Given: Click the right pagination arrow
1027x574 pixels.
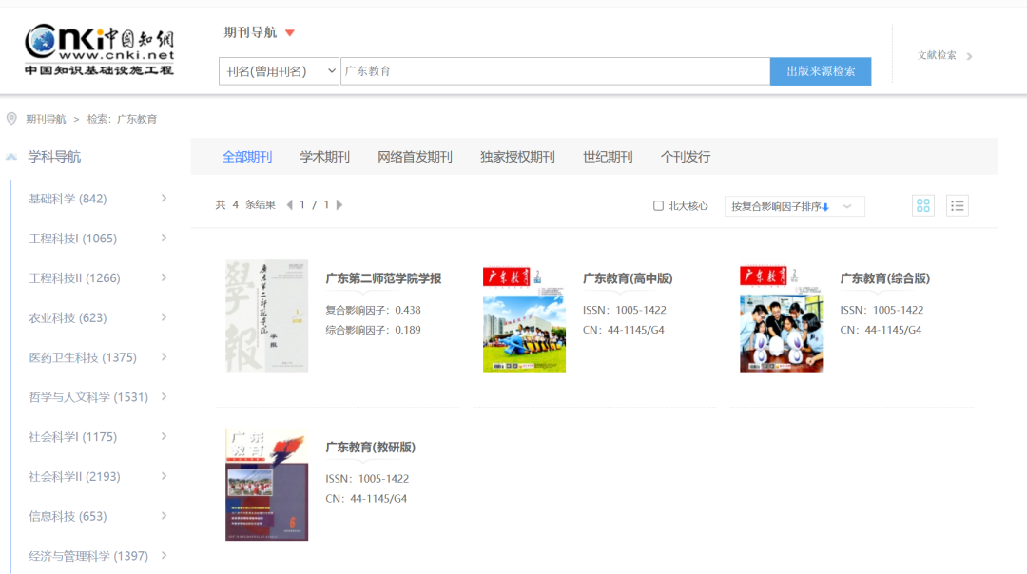Looking at the screenshot, I should pos(339,205).
